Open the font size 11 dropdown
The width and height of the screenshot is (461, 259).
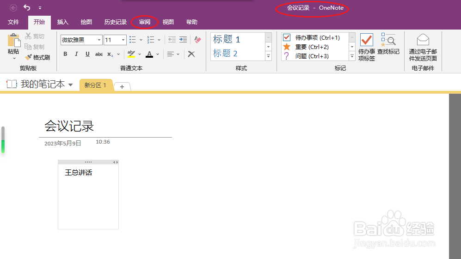click(123, 40)
